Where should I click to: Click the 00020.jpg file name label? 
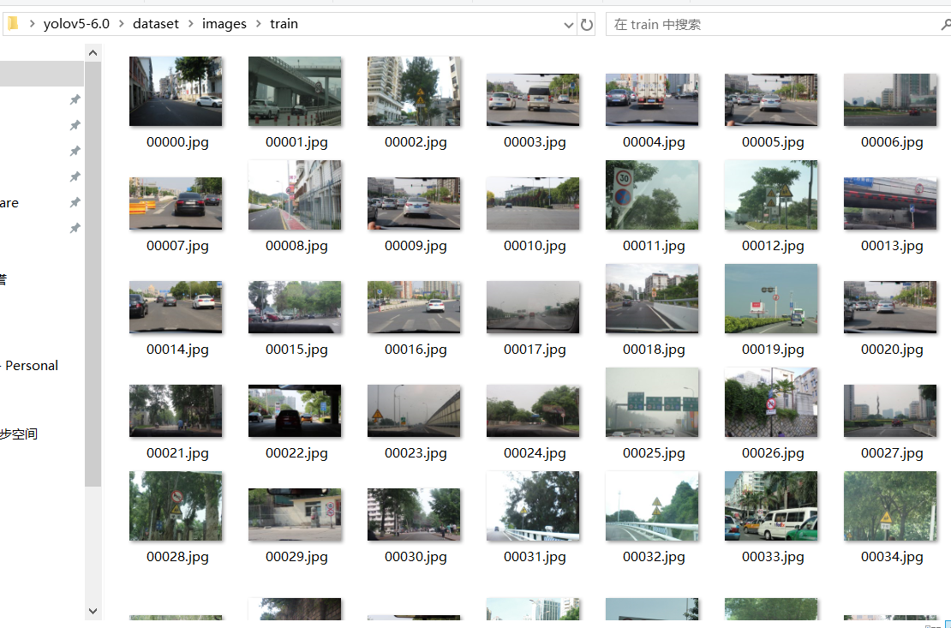892,350
